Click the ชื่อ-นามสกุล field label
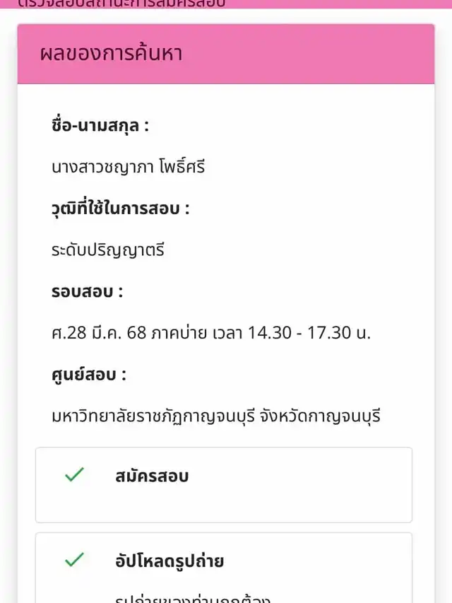The image size is (452, 603). 100,127
